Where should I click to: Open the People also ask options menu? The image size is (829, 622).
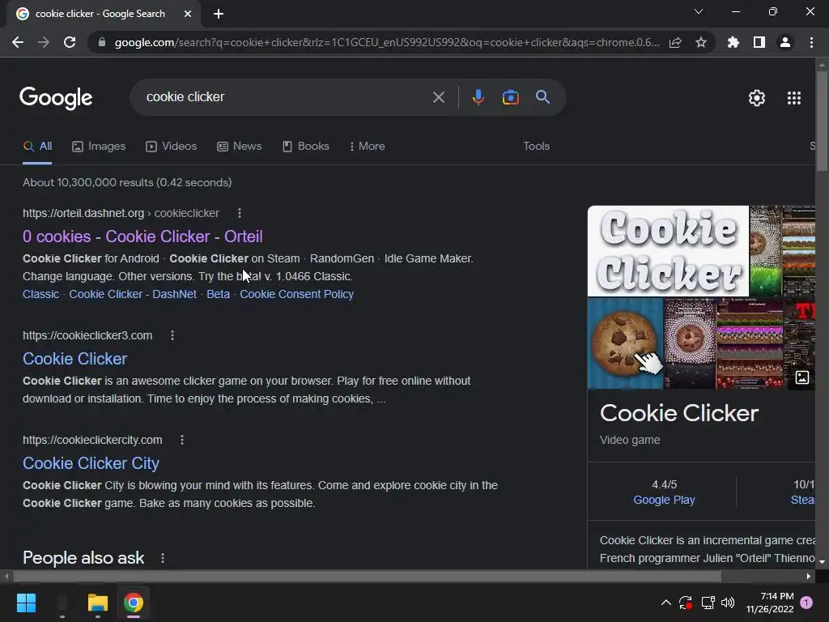coord(163,558)
